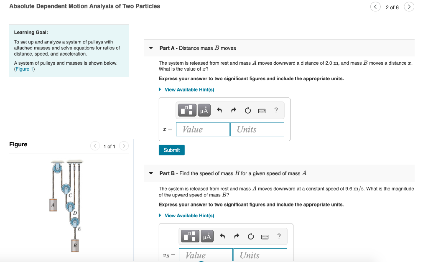Click the Units field for vB in Part B
The image size is (428, 262).
(260, 255)
